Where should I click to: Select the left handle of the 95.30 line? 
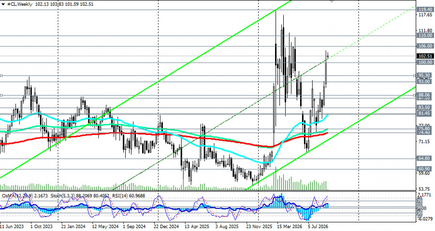1,76
